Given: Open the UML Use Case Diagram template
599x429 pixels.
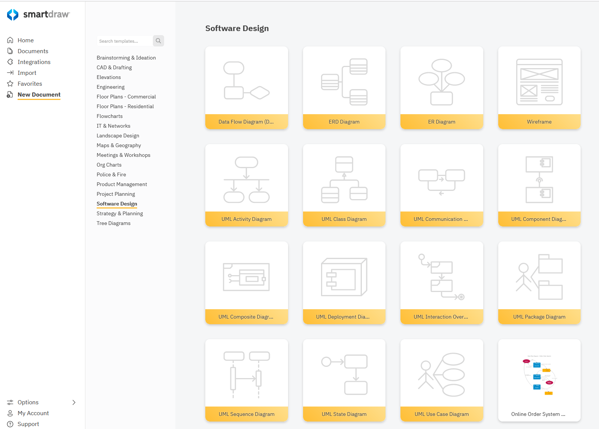Looking at the screenshot, I should 442,380.
